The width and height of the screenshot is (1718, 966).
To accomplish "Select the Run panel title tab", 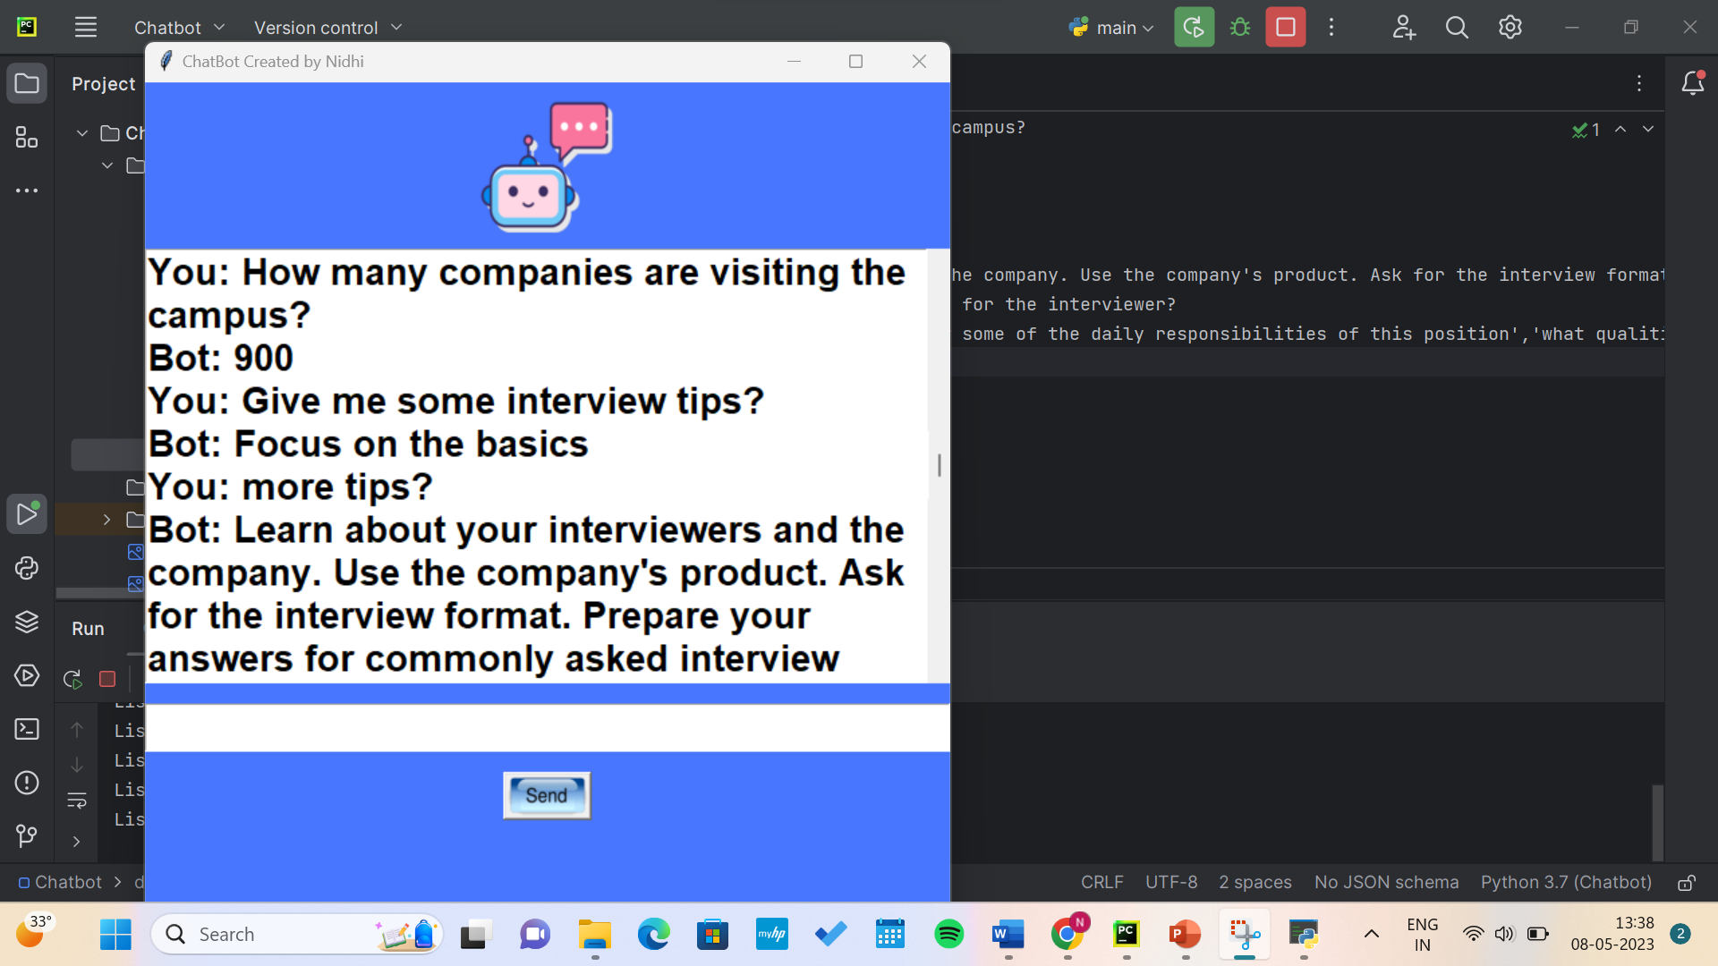I will click(x=88, y=629).
